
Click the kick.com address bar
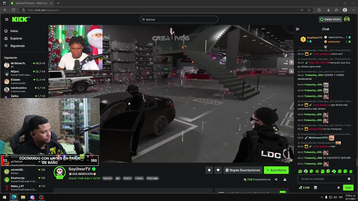point(162,10)
